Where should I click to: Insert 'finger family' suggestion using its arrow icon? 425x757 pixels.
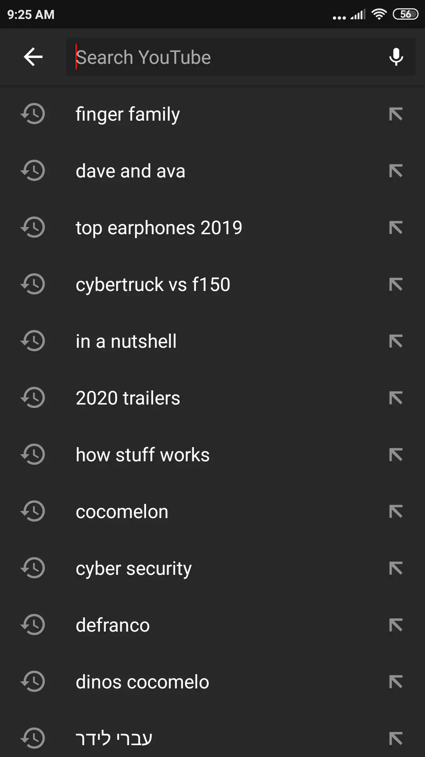pos(395,114)
